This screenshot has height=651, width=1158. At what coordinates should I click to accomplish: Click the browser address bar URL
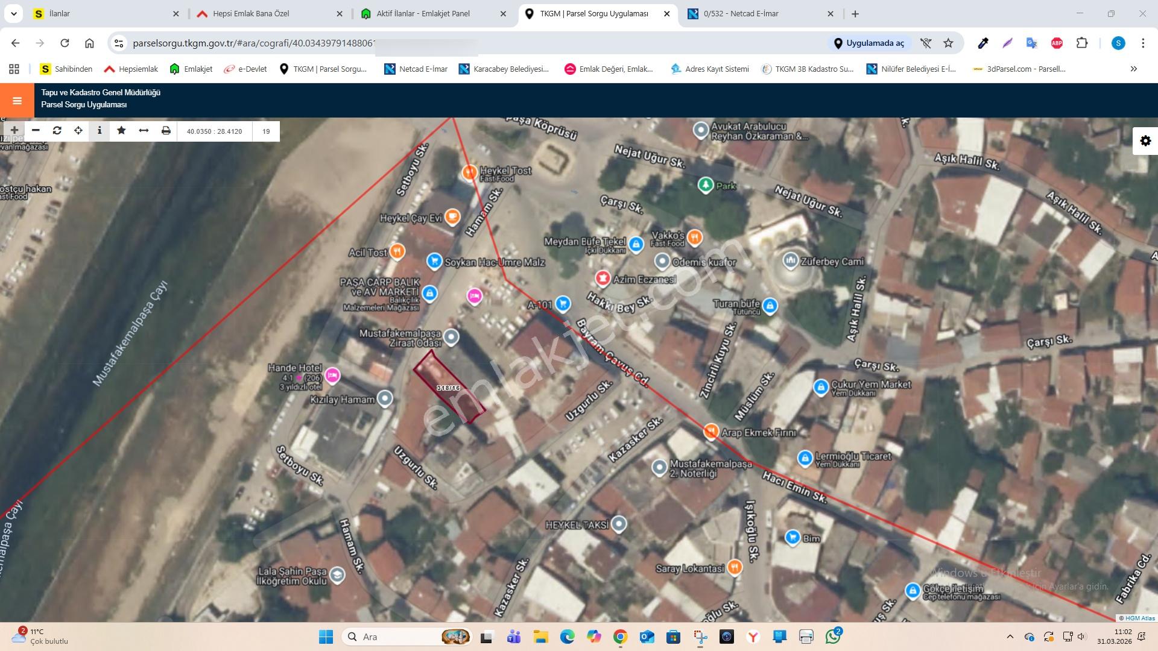tap(253, 43)
